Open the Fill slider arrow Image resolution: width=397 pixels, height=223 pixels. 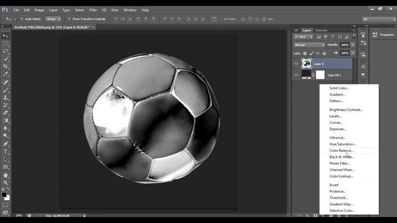tap(353, 53)
